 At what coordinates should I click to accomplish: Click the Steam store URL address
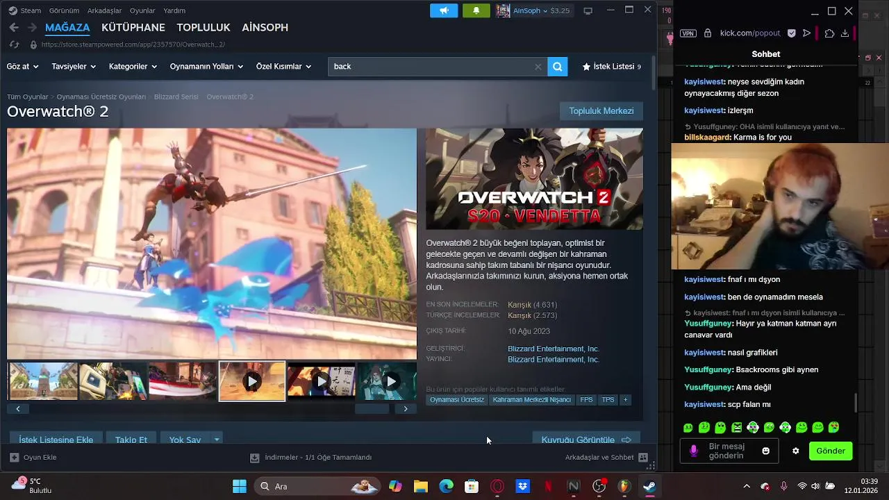[133, 44]
